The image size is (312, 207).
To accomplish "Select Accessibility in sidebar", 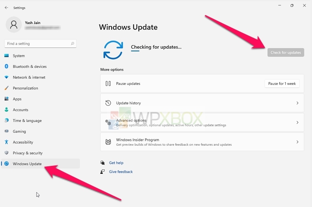I will tap(41, 142).
